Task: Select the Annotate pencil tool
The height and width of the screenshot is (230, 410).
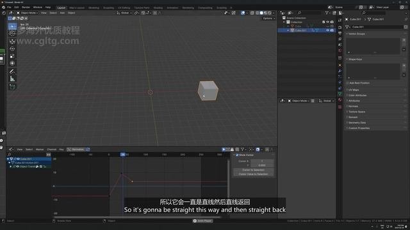Action: click(12, 71)
